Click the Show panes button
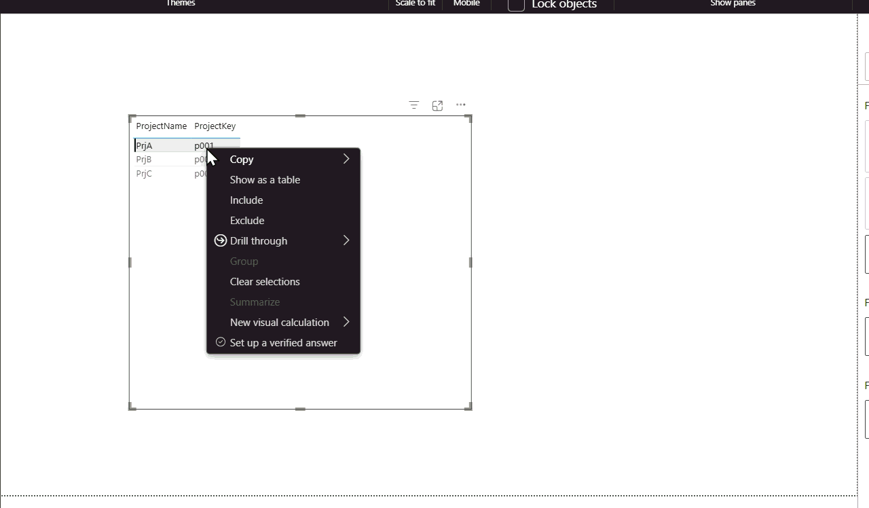 733,3
